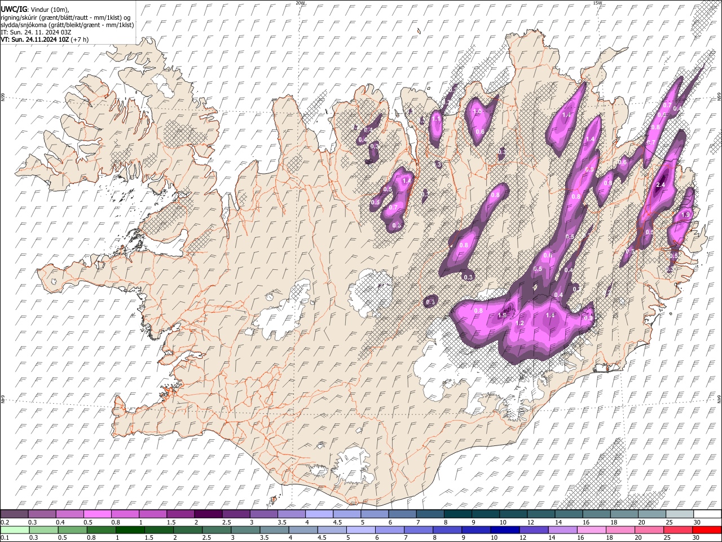Click the 'Vindur (10m)' wind label

(x=50, y=9)
